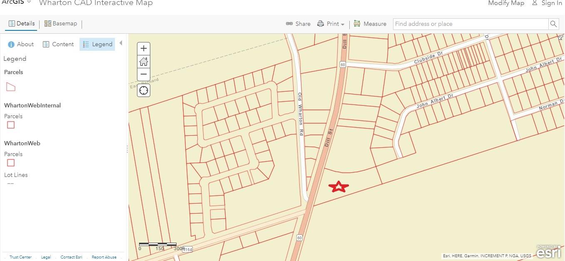Open the Print dropdown
Screen dimensions: 565x261
(x=331, y=24)
